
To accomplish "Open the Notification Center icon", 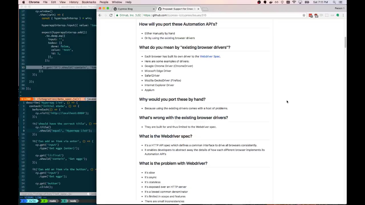I will tap(340, 2).
